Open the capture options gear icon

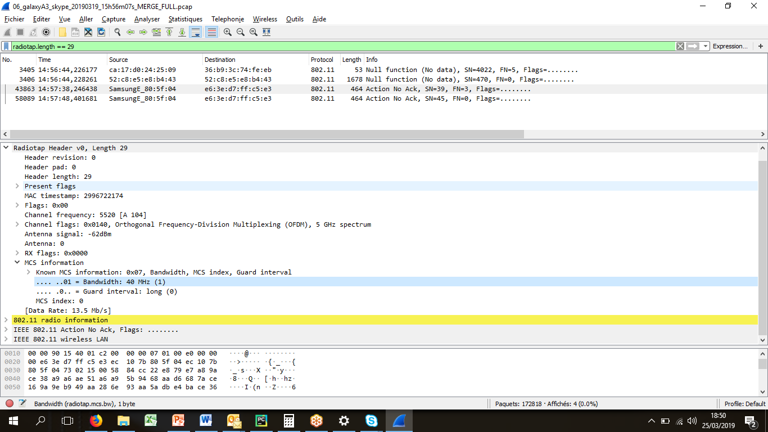coord(46,31)
